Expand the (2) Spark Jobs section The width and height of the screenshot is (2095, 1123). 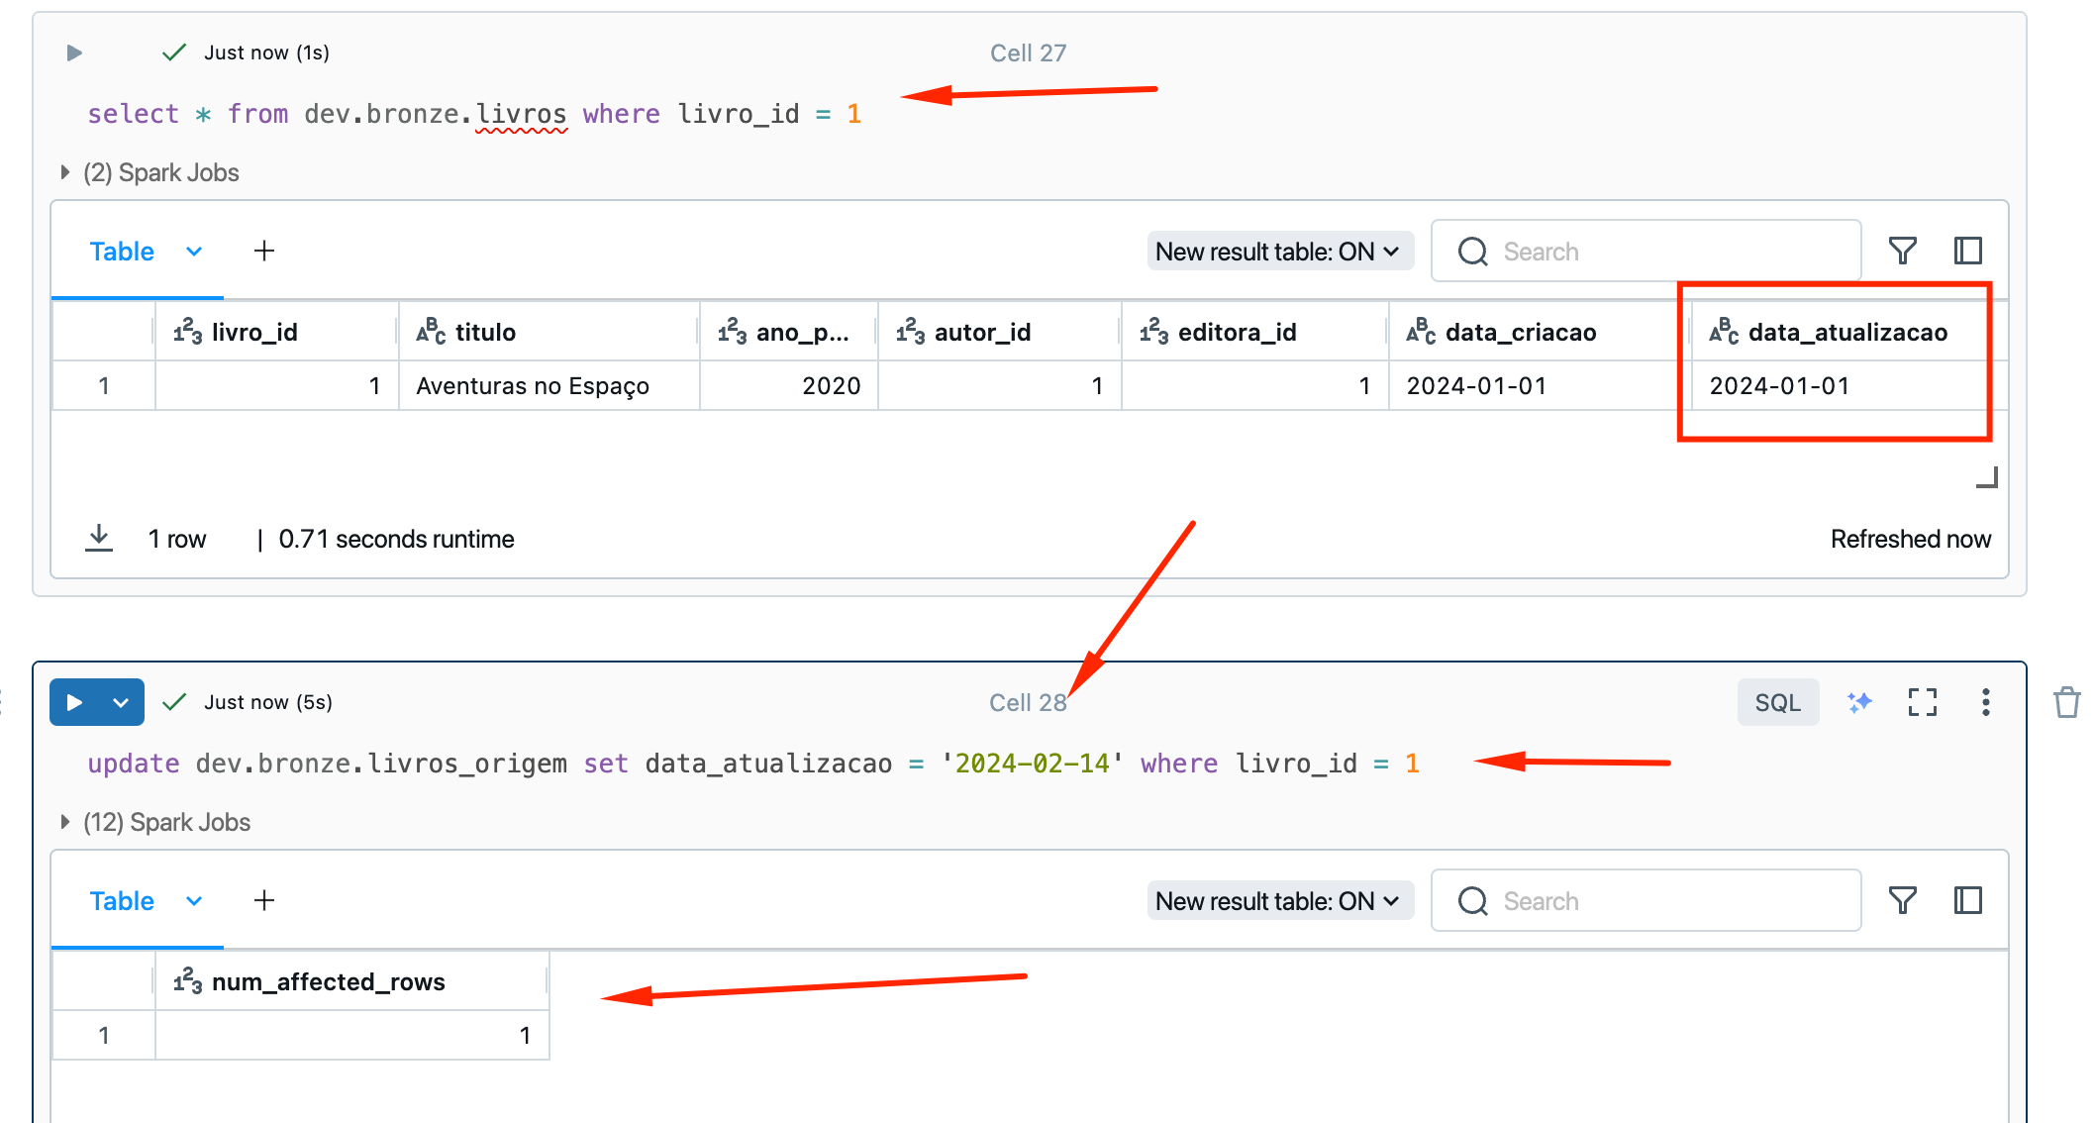click(150, 172)
